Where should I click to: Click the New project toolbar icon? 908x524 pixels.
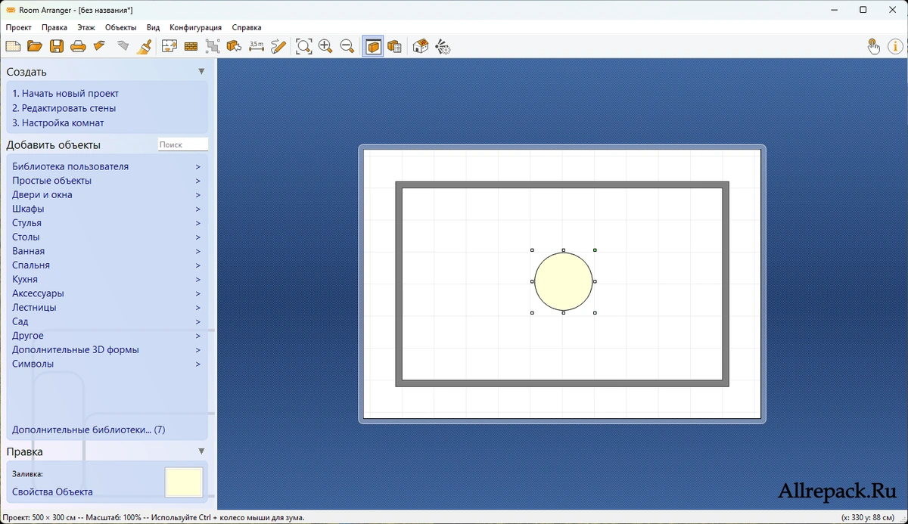[x=13, y=46]
